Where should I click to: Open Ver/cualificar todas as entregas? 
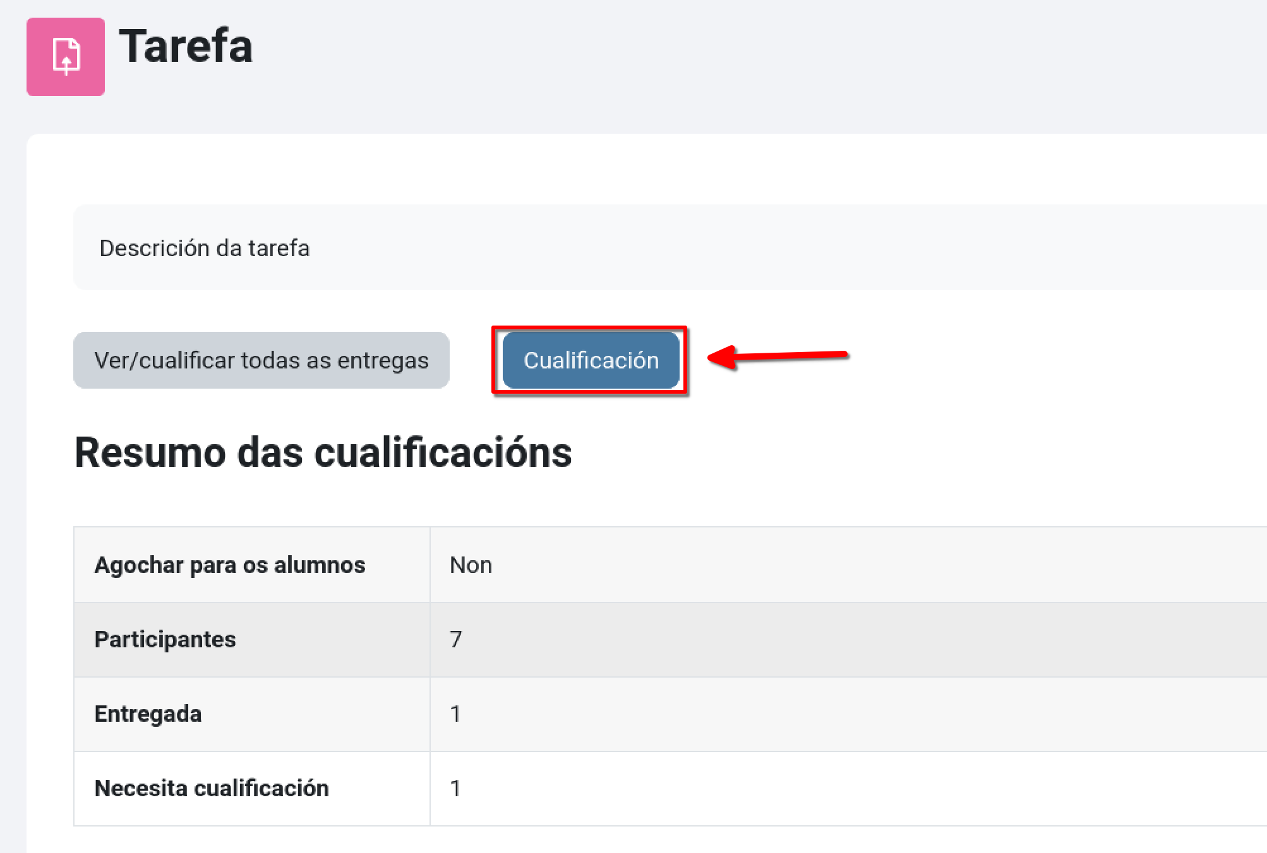[261, 360]
